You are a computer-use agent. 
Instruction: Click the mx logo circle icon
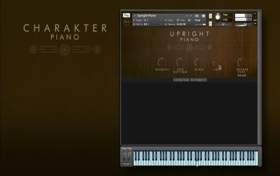(126, 22)
